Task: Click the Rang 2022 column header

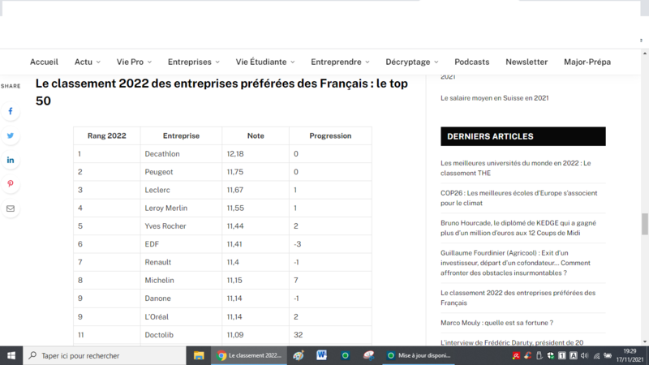Action: pos(107,135)
